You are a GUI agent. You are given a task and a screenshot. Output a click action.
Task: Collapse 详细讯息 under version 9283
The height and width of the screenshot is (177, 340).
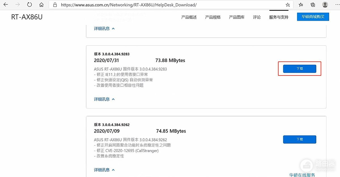pyautogui.click(x=104, y=99)
